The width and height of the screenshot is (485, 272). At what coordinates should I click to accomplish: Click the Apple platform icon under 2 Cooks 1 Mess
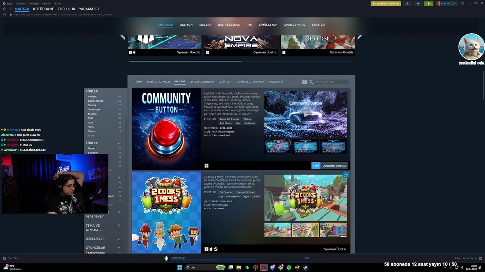(x=211, y=249)
